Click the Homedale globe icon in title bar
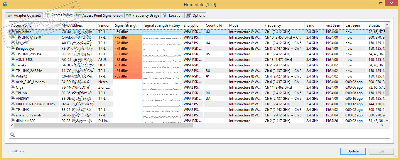 5,4
